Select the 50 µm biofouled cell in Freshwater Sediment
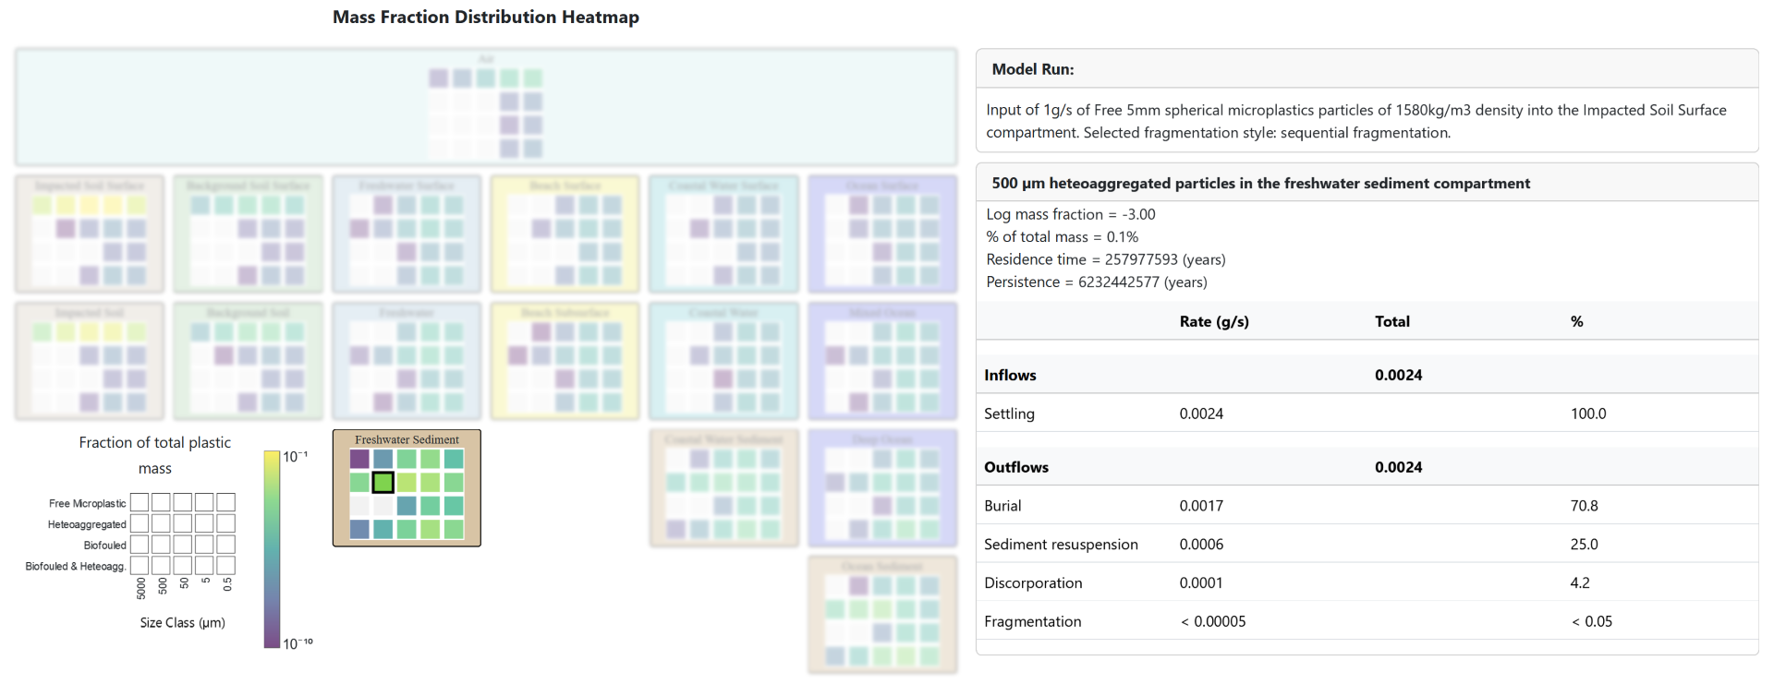The width and height of the screenshot is (1774, 684). coord(407,506)
